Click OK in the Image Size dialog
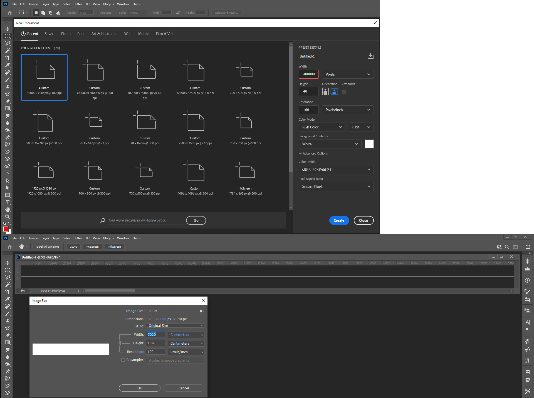The width and height of the screenshot is (534, 398). [139, 388]
